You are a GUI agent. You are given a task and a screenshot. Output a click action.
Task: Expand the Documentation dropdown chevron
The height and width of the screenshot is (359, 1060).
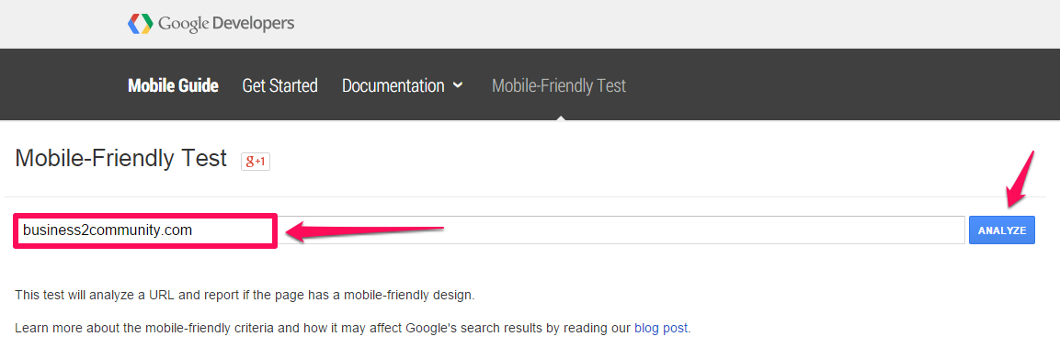click(x=458, y=85)
